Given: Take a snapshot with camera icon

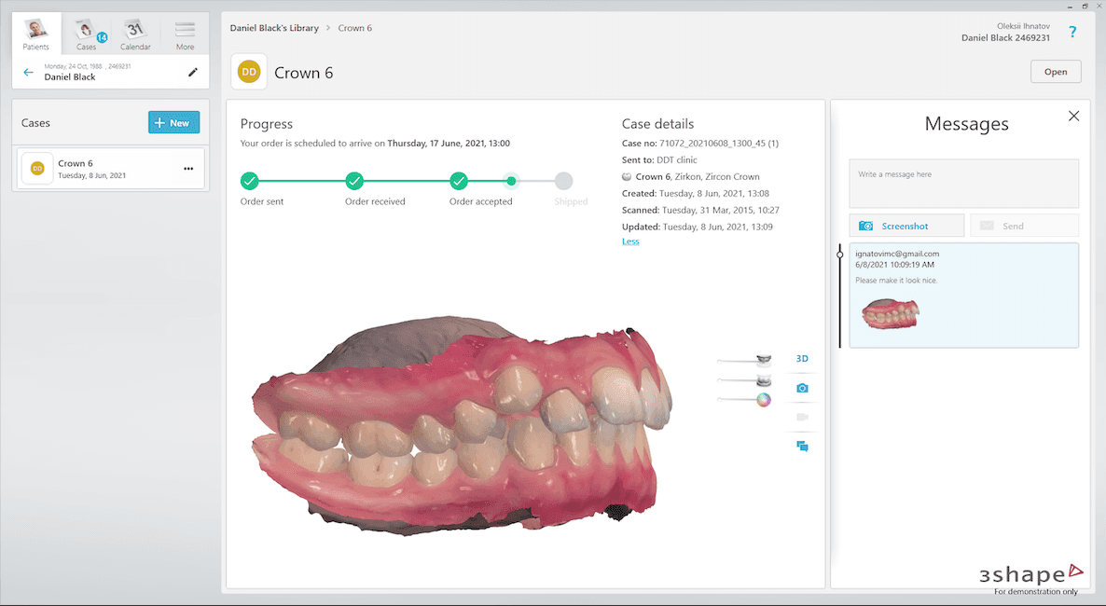Looking at the screenshot, I should [x=802, y=388].
